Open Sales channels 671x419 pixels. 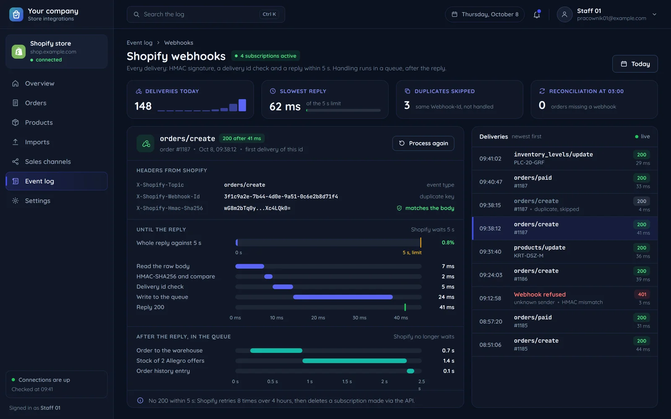(57, 162)
